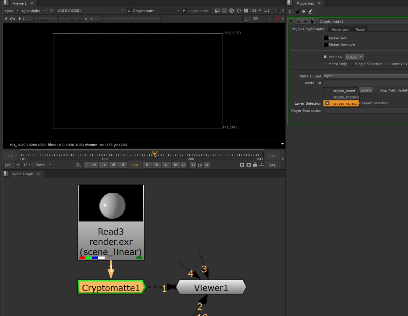Open the Cryptomatte1 wrench settings icon
The width and height of the screenshot is (408, 316).
click(x=312, y=21)
